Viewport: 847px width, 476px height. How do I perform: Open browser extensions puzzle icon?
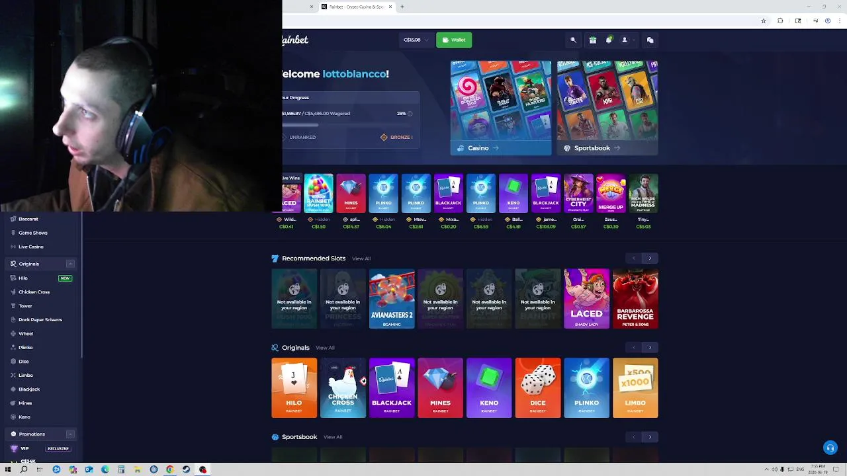coord(780,20)
